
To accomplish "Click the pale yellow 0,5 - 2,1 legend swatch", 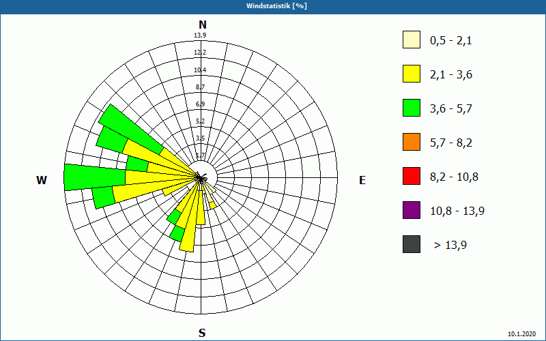I will [x=412, y=40].
